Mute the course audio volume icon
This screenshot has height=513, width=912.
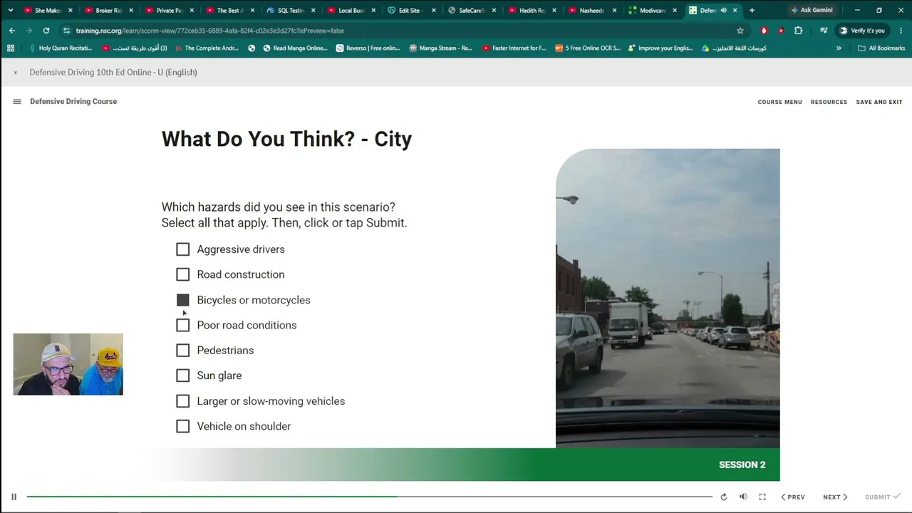click(743, 497)
